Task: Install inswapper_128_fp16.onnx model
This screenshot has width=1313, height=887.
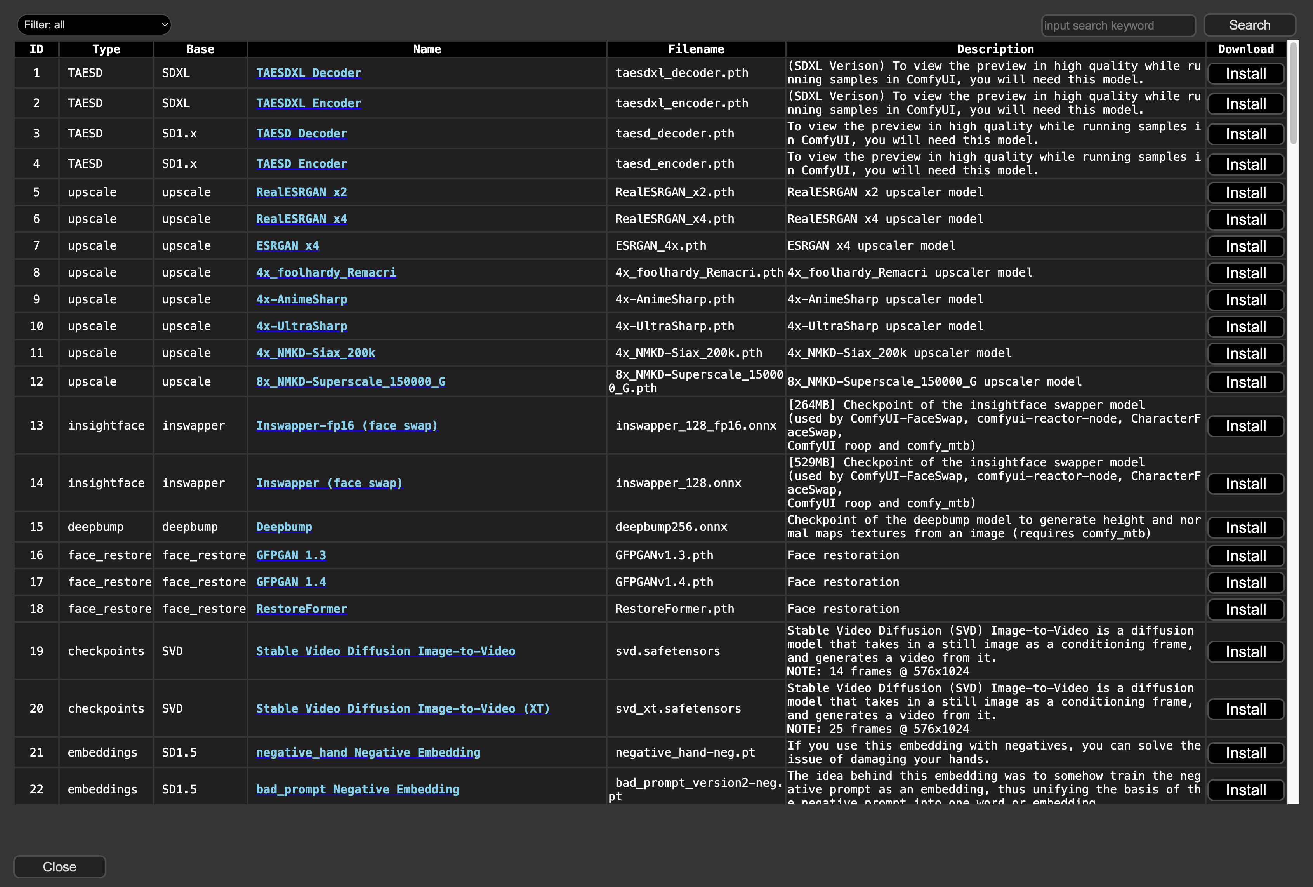Action: [1246, 426]
